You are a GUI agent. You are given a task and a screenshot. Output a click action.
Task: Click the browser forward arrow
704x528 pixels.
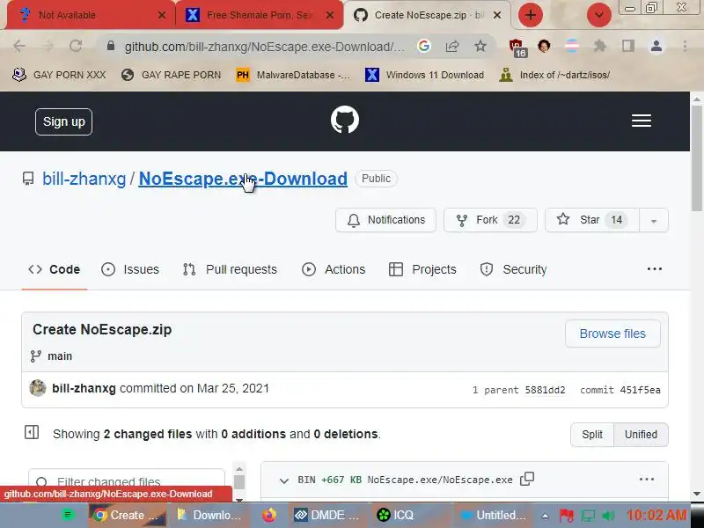(x=48, y=46)
